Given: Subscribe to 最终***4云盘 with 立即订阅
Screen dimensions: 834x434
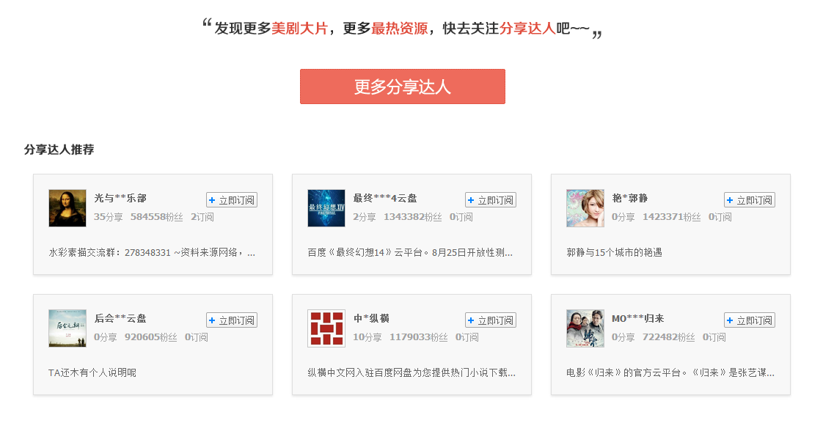Looking at the screenshot, I should click(x=491, y=200).
